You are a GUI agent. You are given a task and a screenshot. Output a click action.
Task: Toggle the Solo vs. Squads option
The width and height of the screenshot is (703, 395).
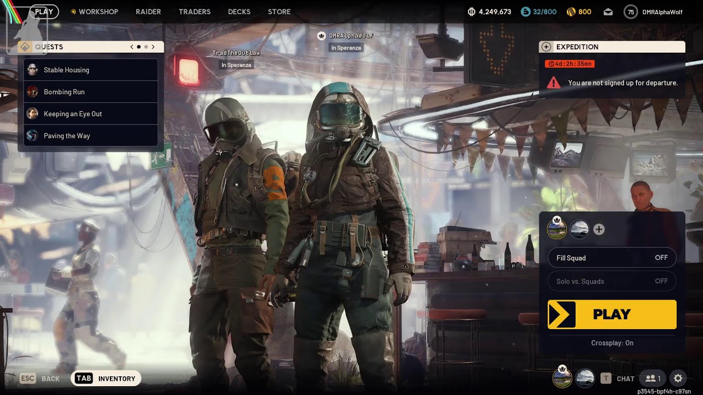(612, 281)
